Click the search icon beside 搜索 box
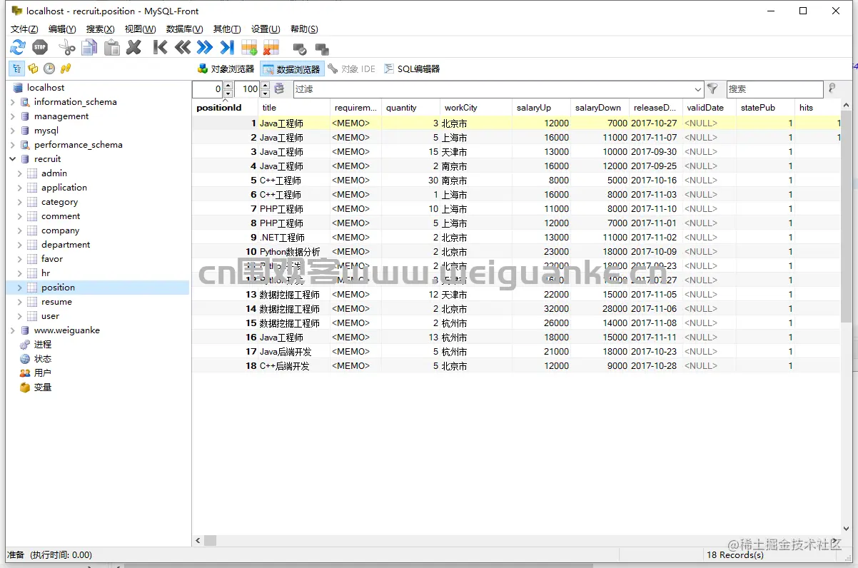Screen dimensions: 858x568 tap(832, 89)
